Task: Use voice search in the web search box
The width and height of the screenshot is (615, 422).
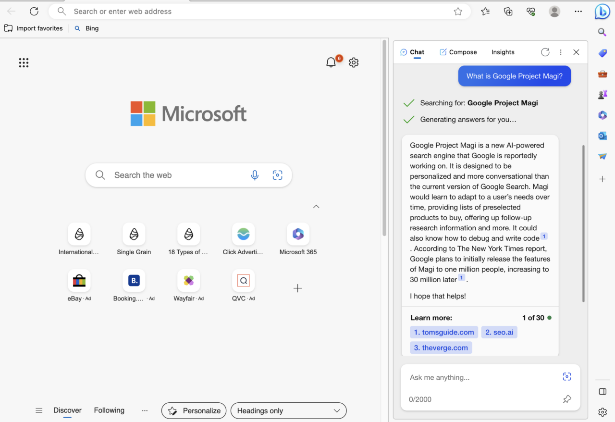Action: pyautogui.click(x=255, y=175)
